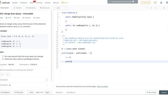Answer Yes to seen in real interview

click(2, 74)
